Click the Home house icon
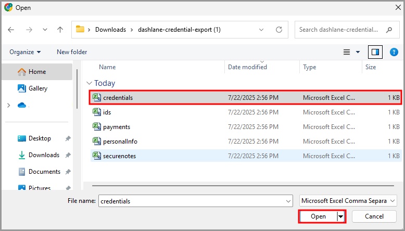Viewport: 405px width, 231px height. pos(22,72)
